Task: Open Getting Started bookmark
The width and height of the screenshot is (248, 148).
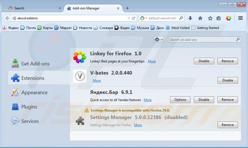Action: pyautogui.click(x=205, y=28)
